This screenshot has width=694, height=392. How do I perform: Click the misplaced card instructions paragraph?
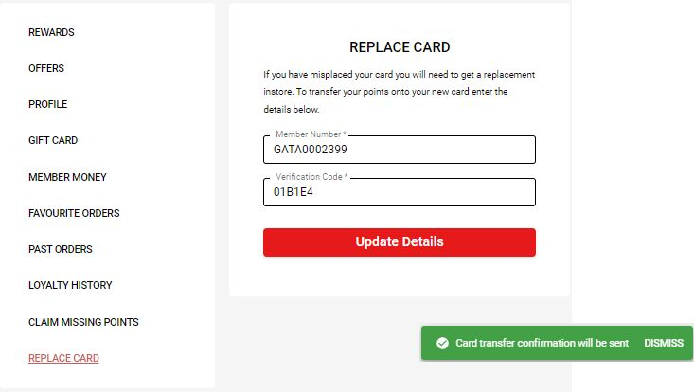(x=400, y=92)
